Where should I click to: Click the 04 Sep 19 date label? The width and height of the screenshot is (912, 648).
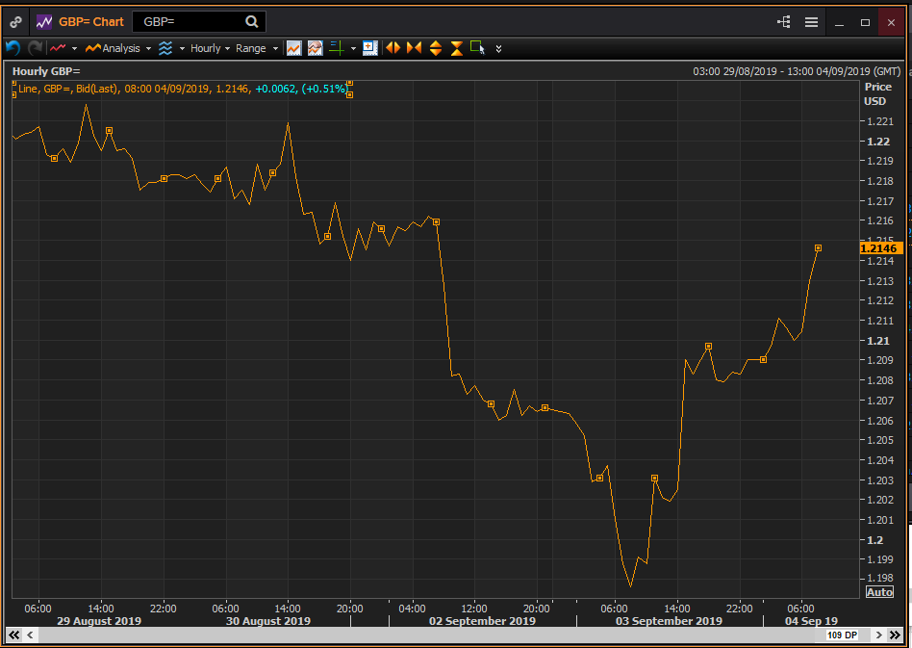811,621
